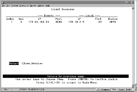The height and width of the screenshot is (92, 137).
Task: Click remote port 3546 value
Action: tap(59, 22)
